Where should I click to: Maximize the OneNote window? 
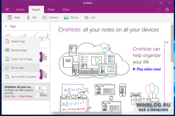coord(161,3)
